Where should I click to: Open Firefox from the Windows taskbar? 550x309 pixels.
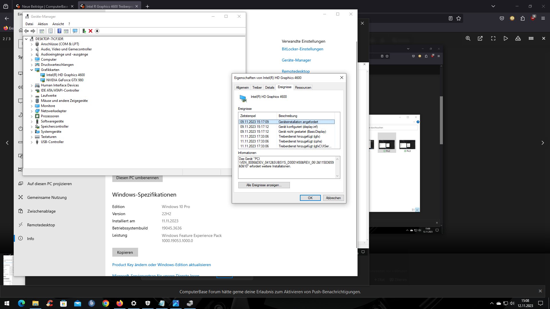119,303
